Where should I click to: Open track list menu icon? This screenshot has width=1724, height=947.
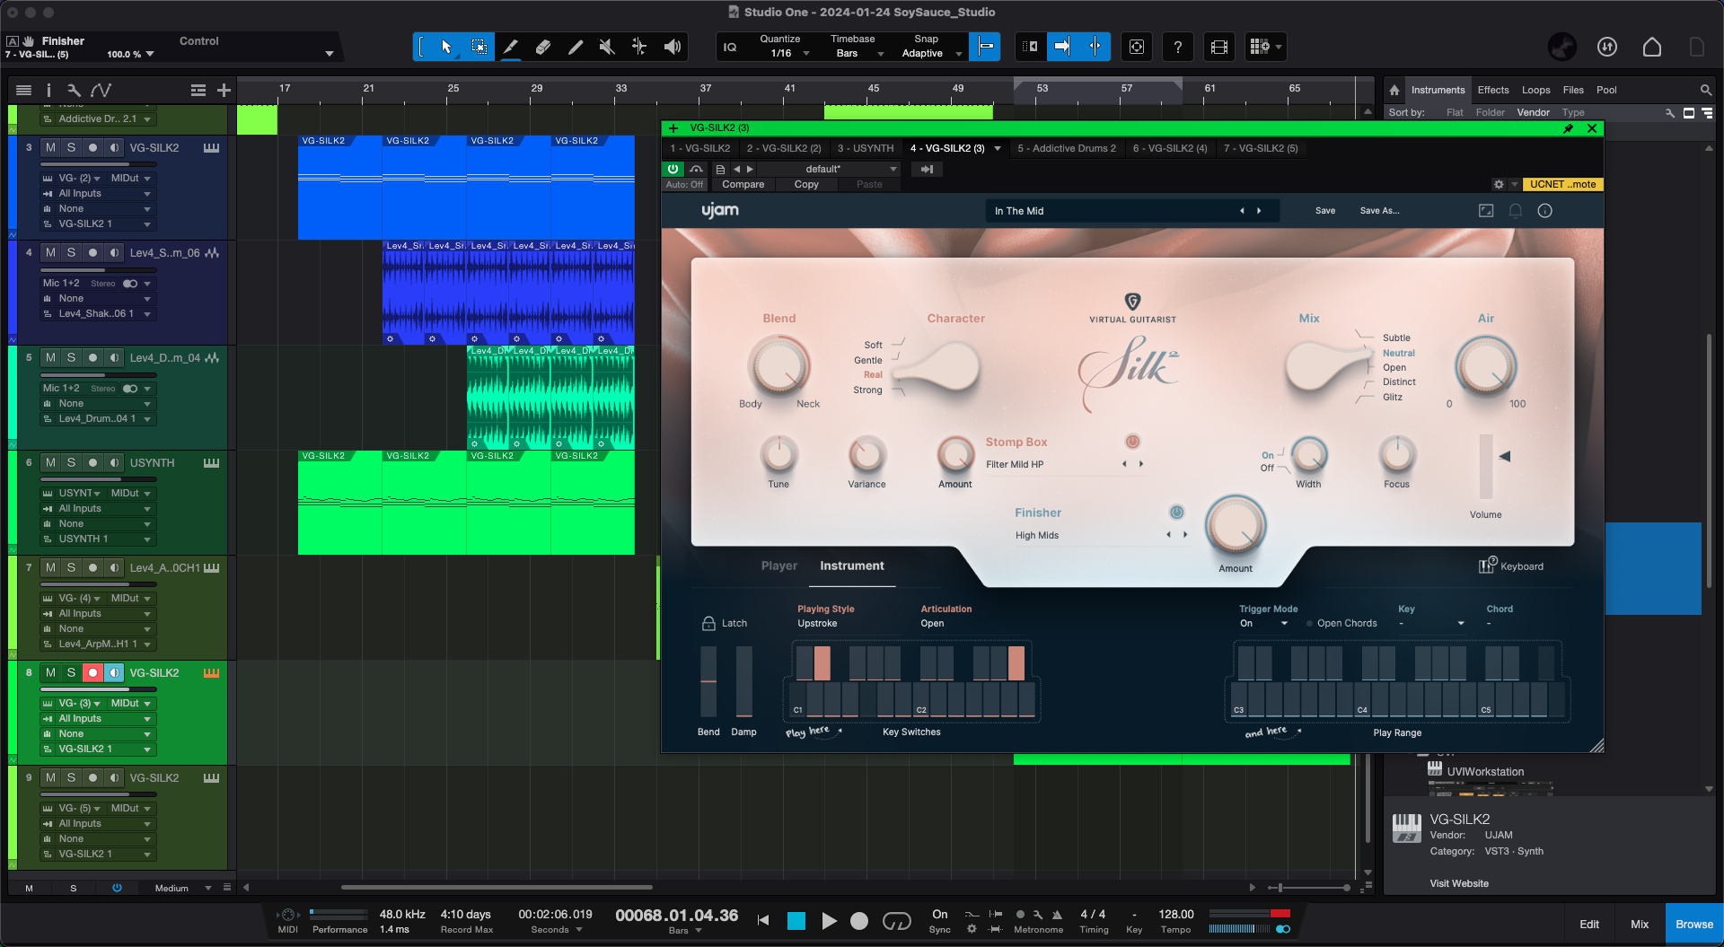(24, 90)
